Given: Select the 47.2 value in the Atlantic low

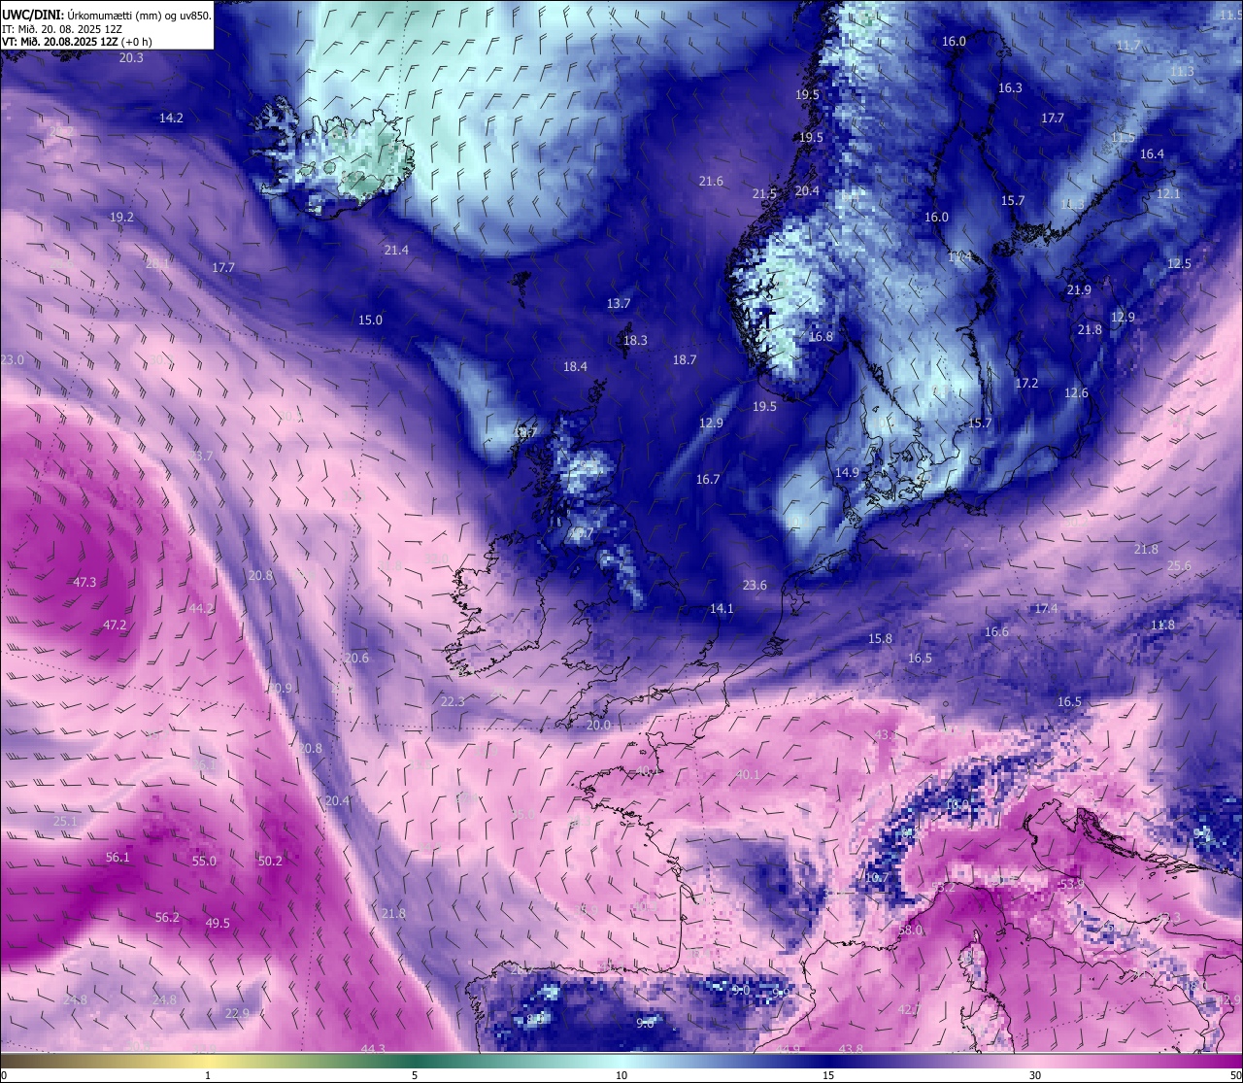Looking at the screenshot, I should click(x=115, y=626).
